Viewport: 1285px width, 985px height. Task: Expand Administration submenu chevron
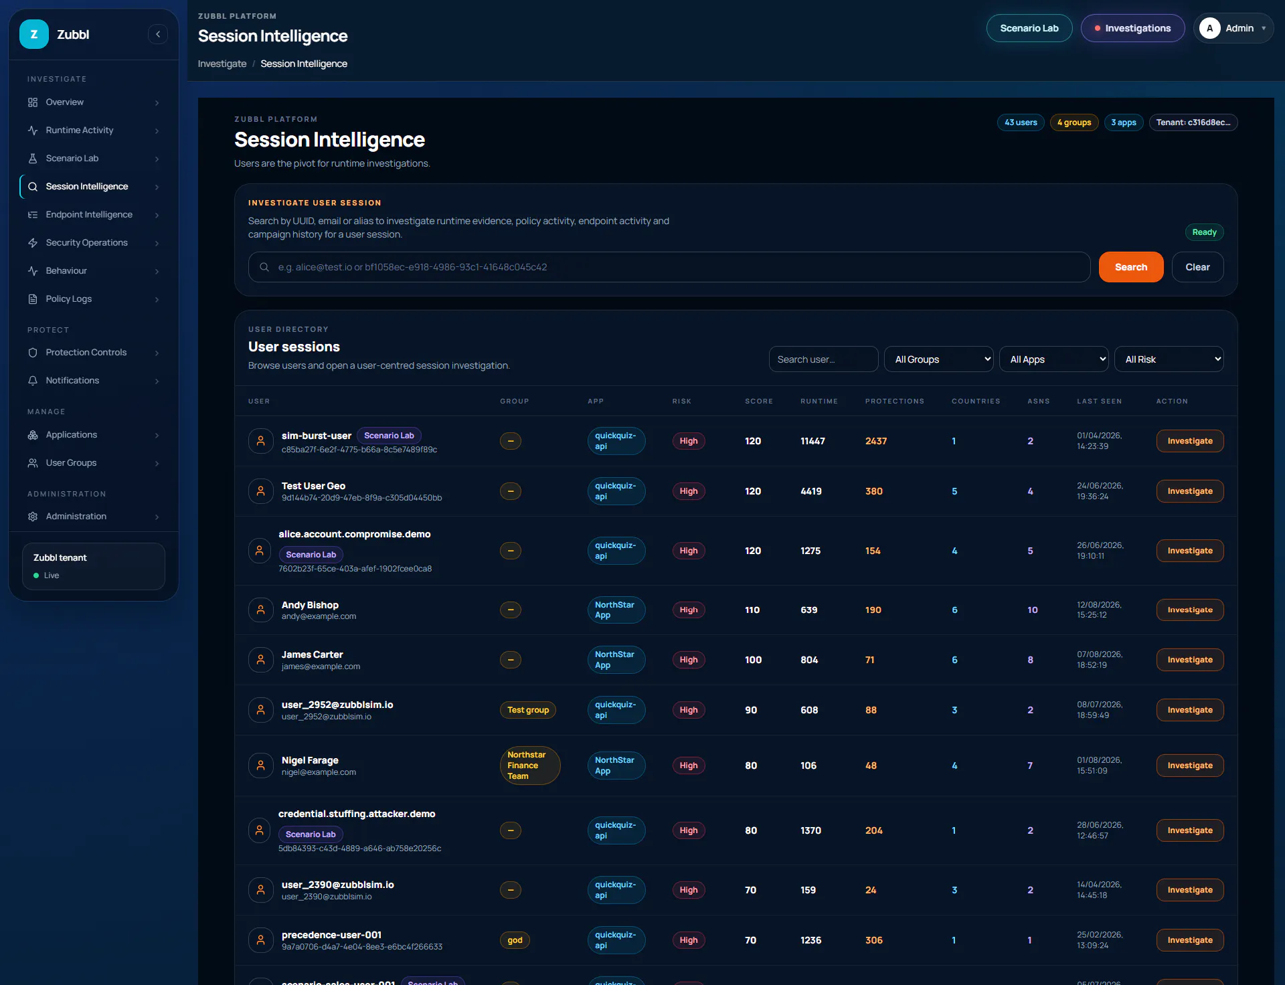point(157,517)
